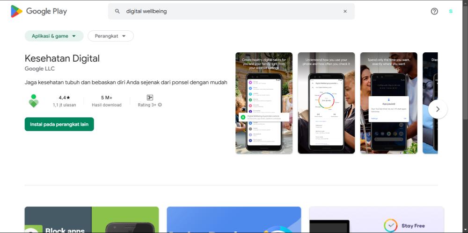This screenshot has height=233, width=468.
Task: Open the phone usage chart screenshot
Action: (x=326, y=103)
